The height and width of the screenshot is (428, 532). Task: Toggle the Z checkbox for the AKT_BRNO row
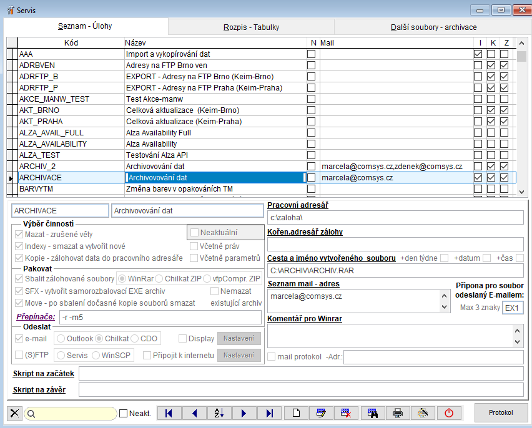click(504, 110)
